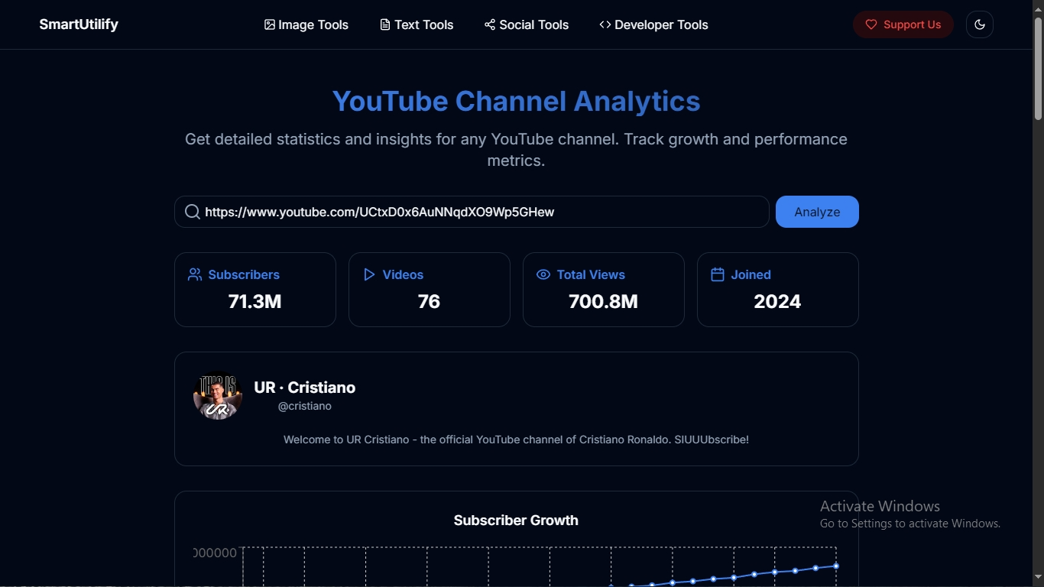Click the UR Cristiano channel avatar

tap(218, 395)
